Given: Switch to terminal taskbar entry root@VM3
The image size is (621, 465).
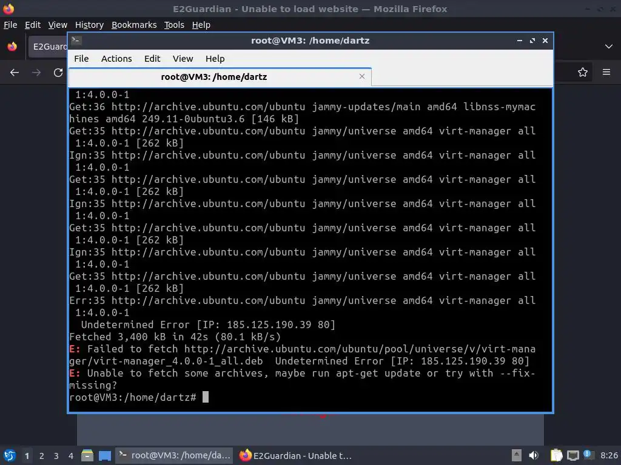Looking at the screenshot, I should click(175, 455).
